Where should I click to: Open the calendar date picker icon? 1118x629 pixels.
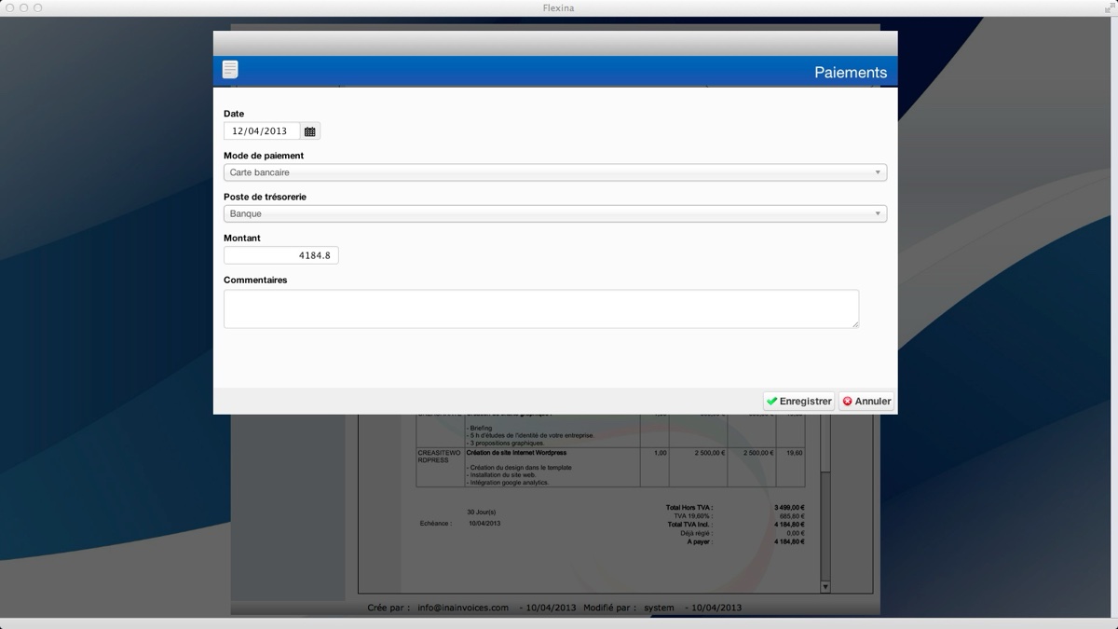click(310, 131)
